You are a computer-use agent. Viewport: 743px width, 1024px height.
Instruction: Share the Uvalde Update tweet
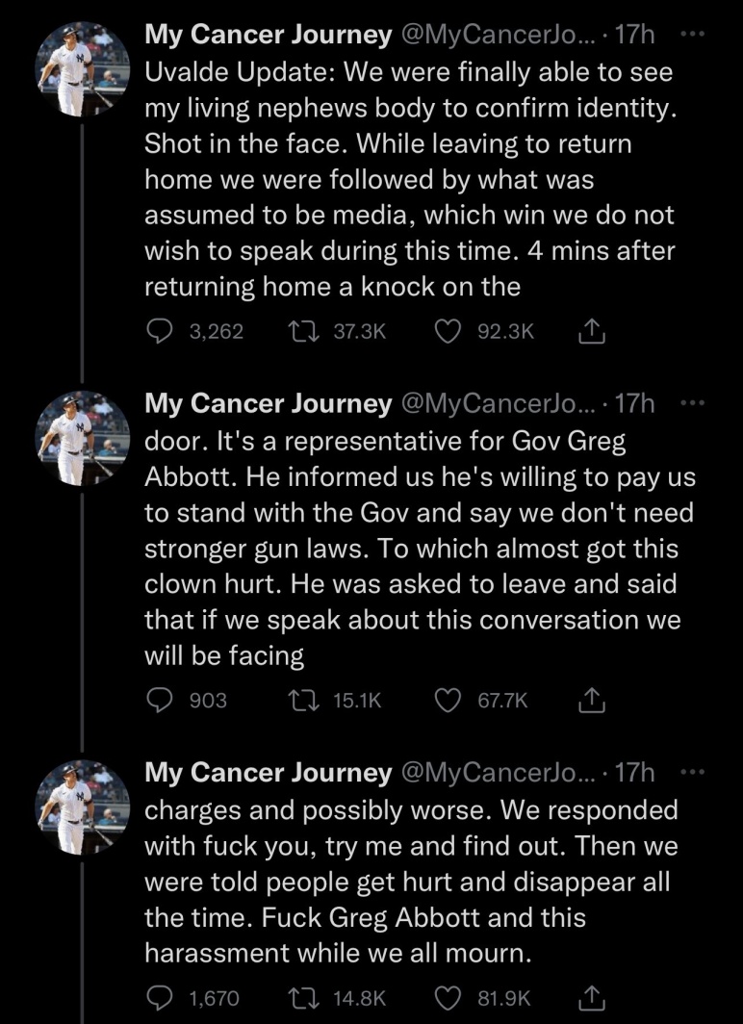point(592,332)
